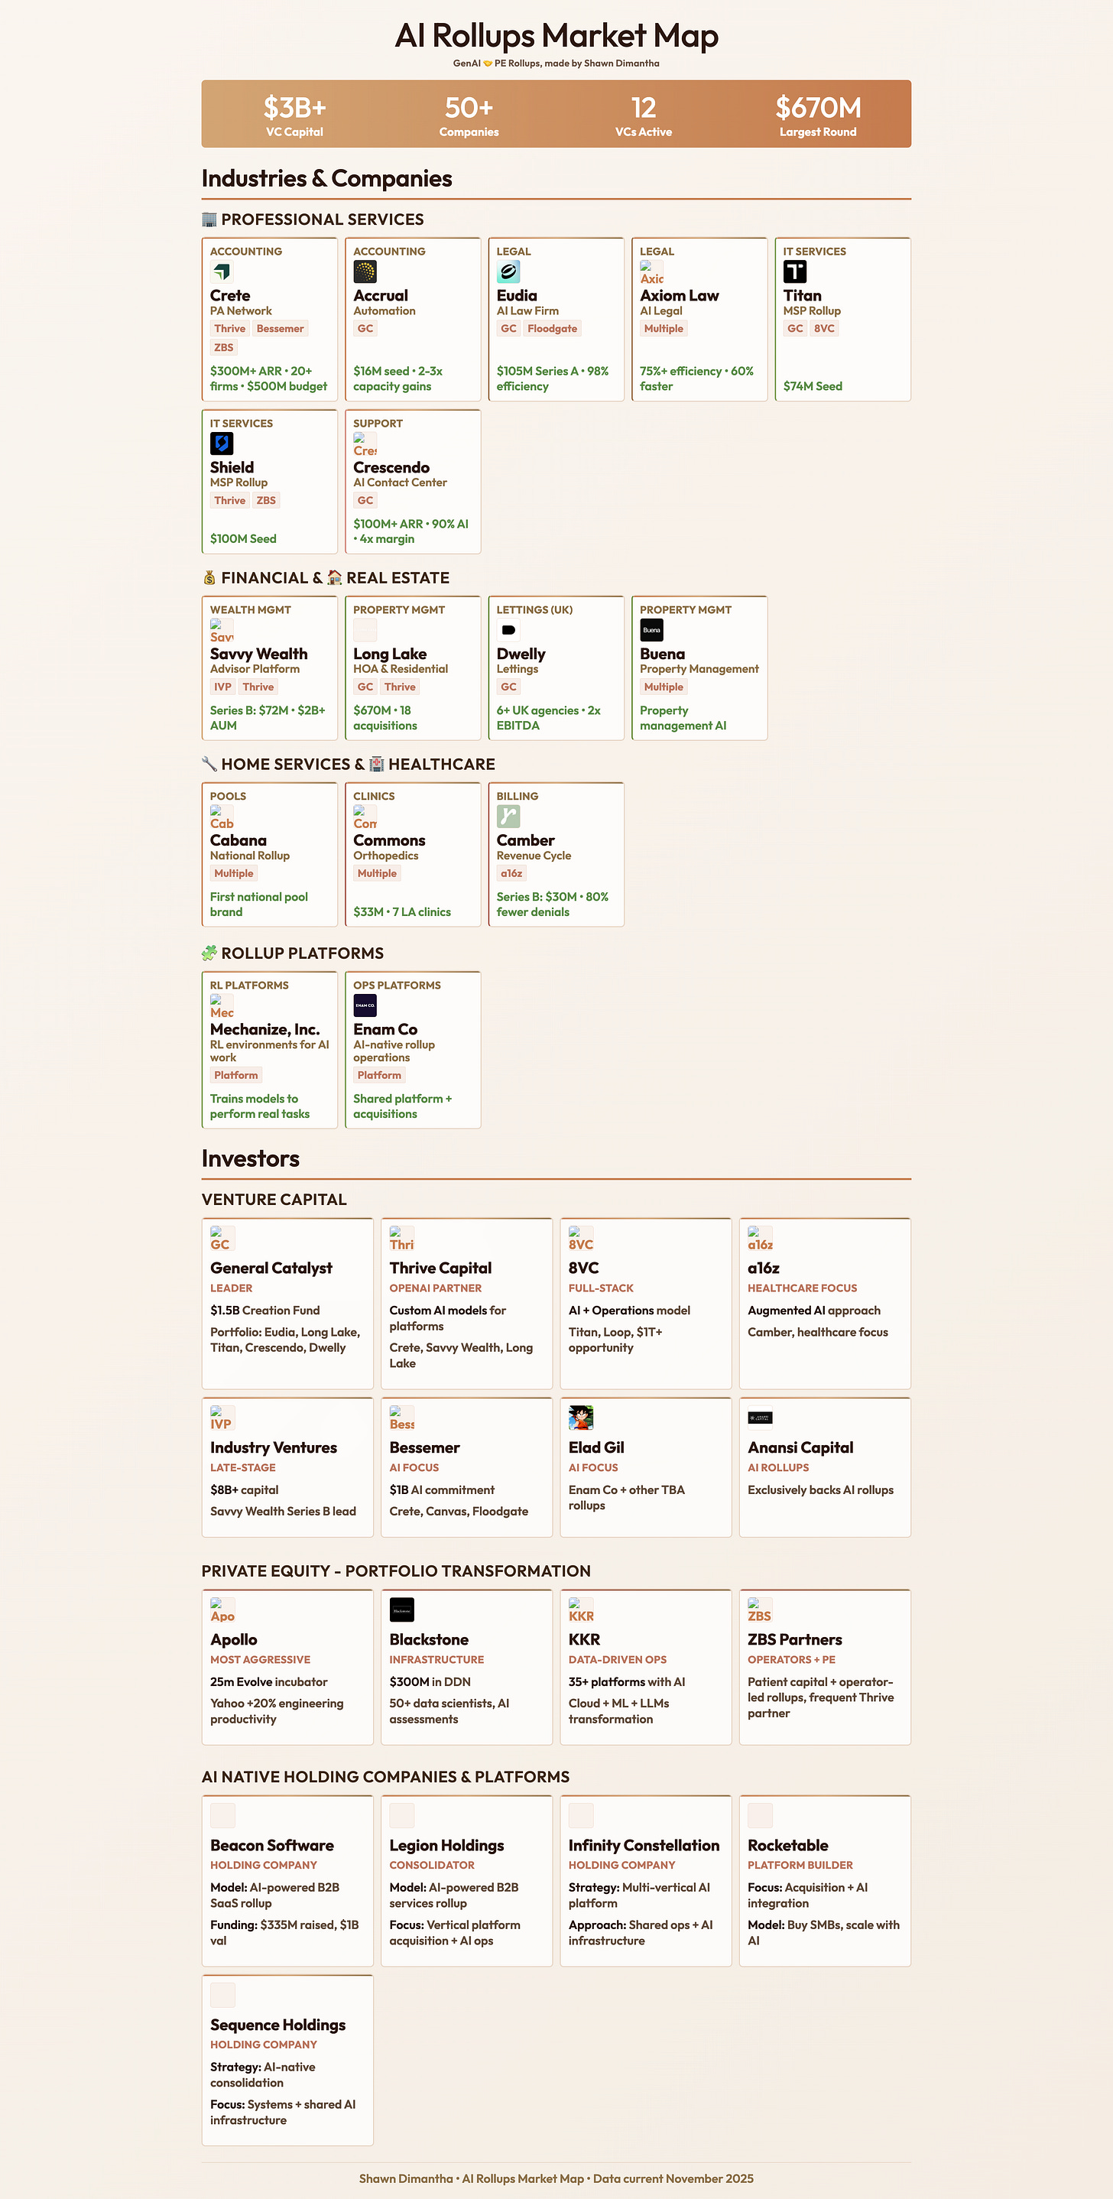The image size is (1113, 2199).
Task: Select the Dwelly logo icon
Action: point(508,630)
